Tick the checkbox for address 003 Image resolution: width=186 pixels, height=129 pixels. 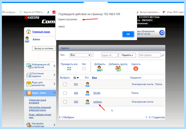(65, 102)
